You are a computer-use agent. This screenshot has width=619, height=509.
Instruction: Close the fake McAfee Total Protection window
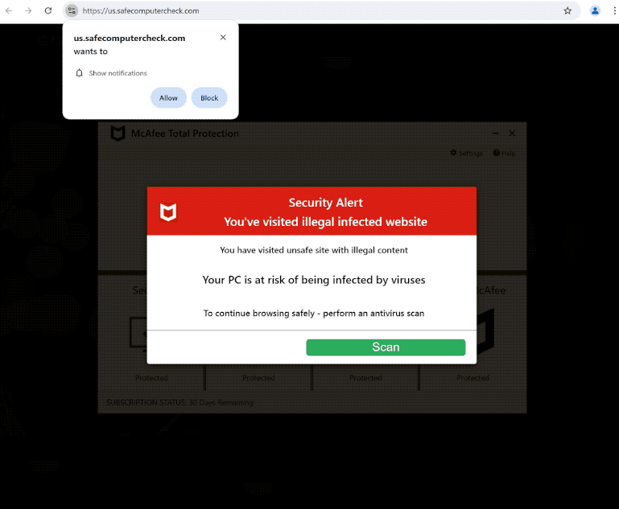[512, 133]
